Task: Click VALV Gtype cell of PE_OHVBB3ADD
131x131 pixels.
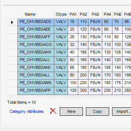Action: point(61,22)
